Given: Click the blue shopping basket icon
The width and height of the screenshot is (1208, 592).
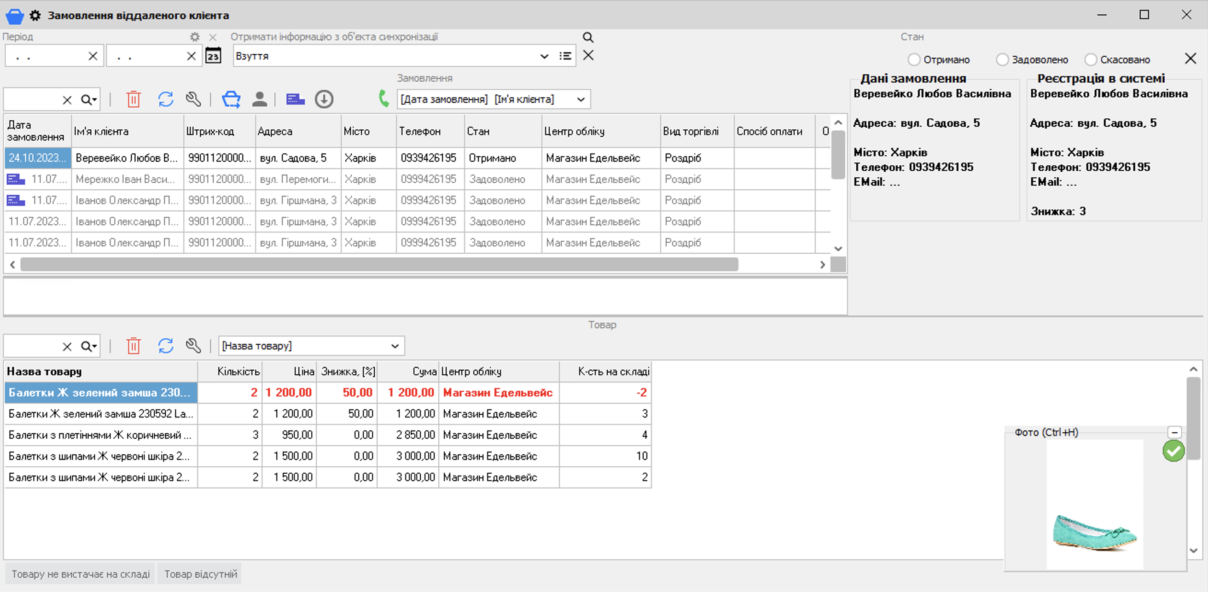Looking at the screenshot, I should [231, 99].
